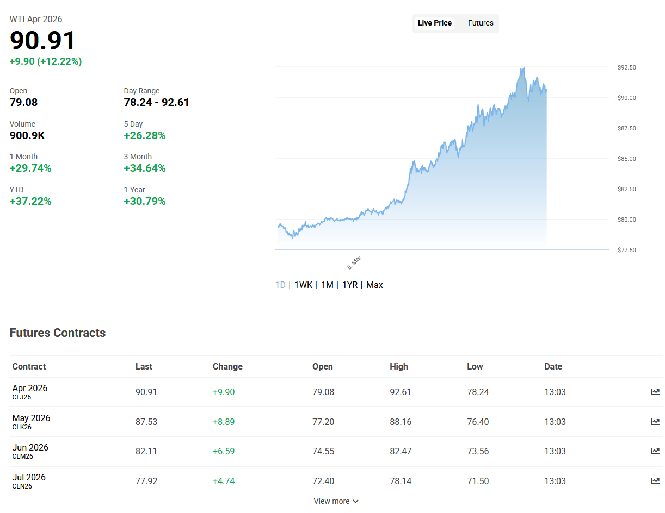Click the Jun 2026 contract name
Screen dimensions: 665x513
click(x=30, y=447)
